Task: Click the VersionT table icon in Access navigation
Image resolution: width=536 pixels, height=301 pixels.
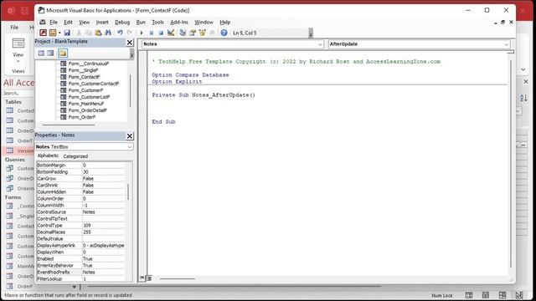Action: (x=10, y=150)
